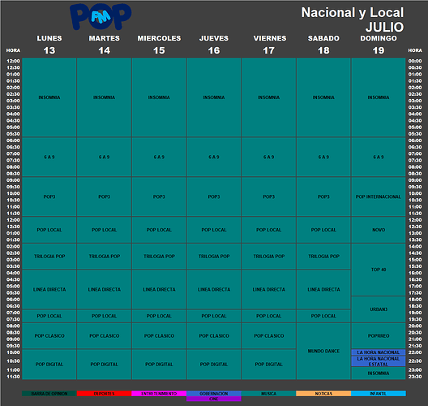Screen dimensions: 428x406
Task: Click the 14:00 time label
Action: click(415, 246)
